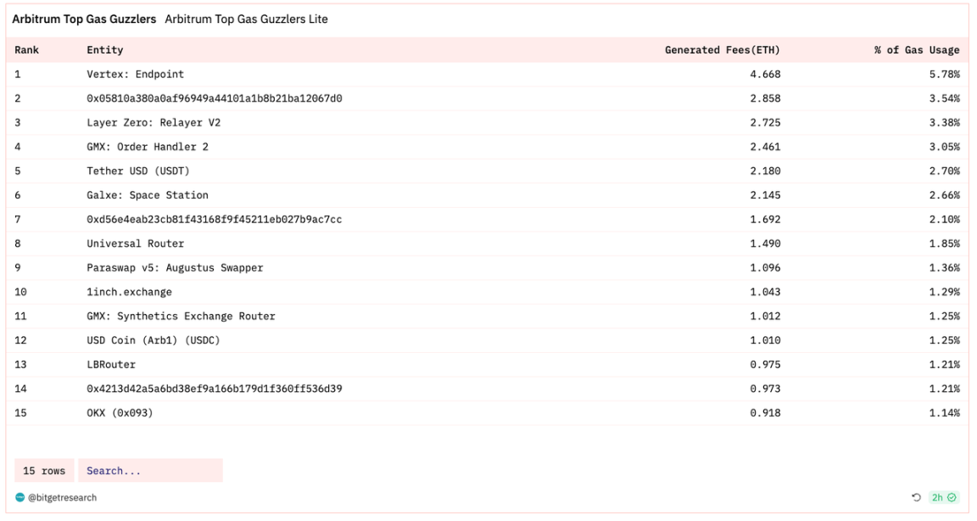Screen dimensions: 977x521
Task: Select the GMX: Order Handler 2 cell
Action: [148, 147]
